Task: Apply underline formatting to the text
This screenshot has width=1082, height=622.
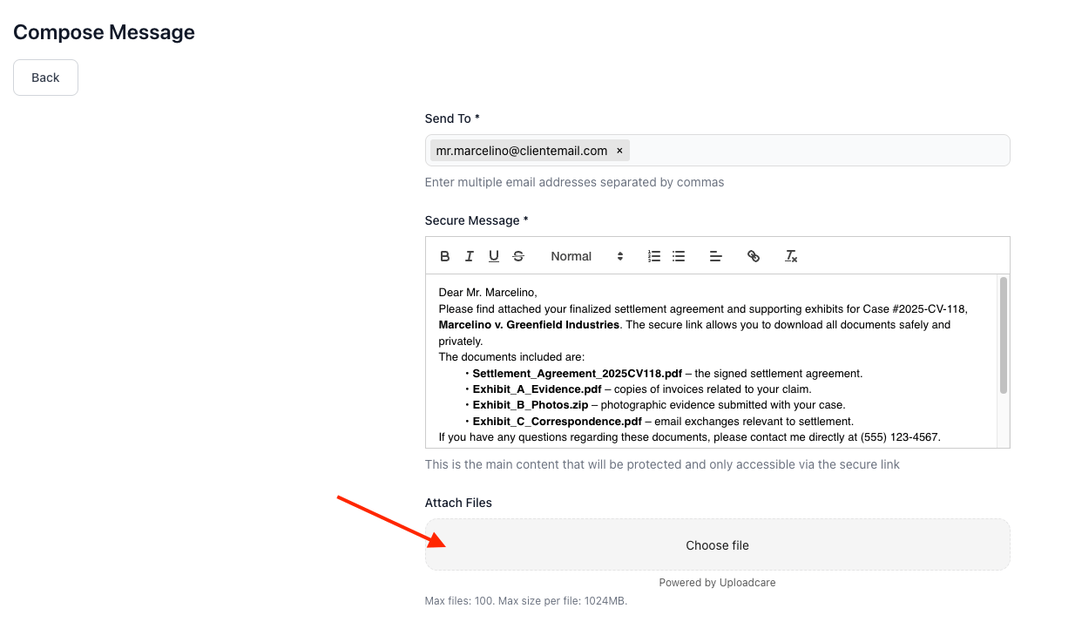Action: [494, 256]
